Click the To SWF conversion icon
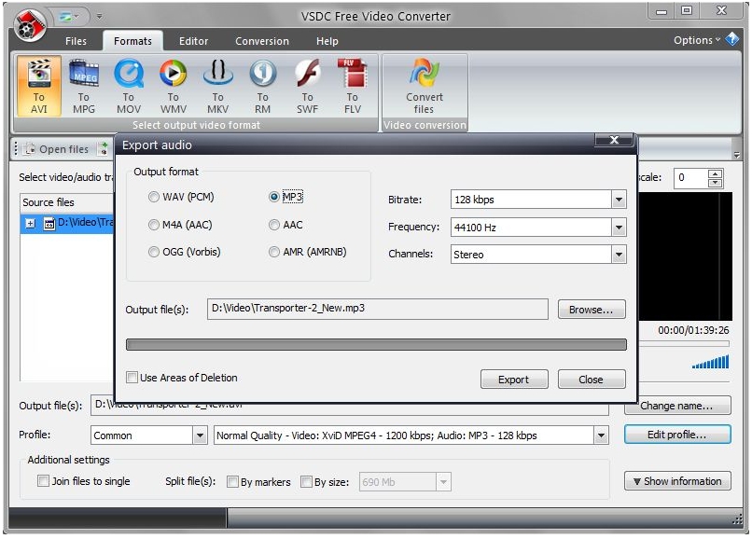752x539 pixels. (x=307, y=87)
